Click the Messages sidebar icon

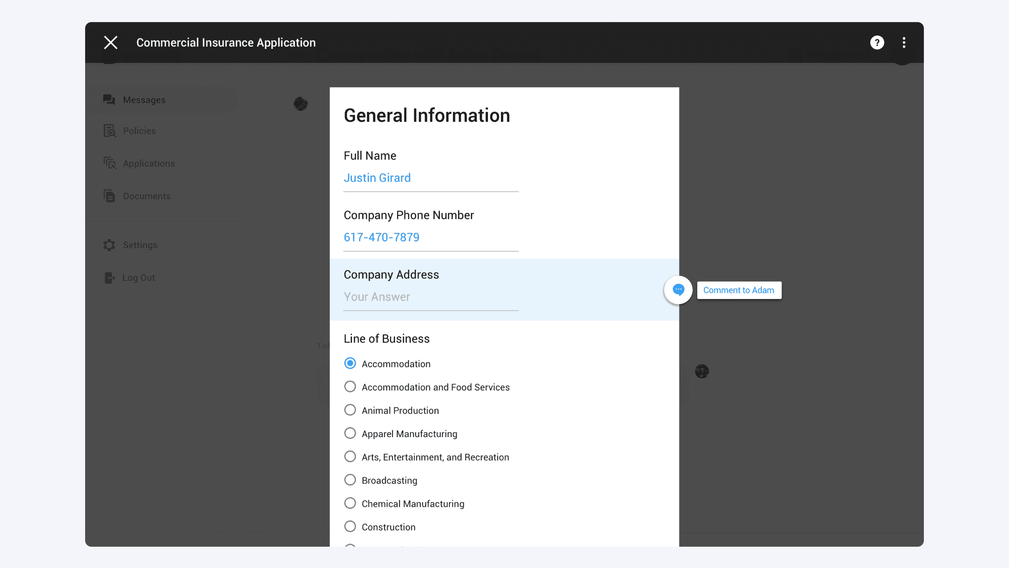pos(109,100)
